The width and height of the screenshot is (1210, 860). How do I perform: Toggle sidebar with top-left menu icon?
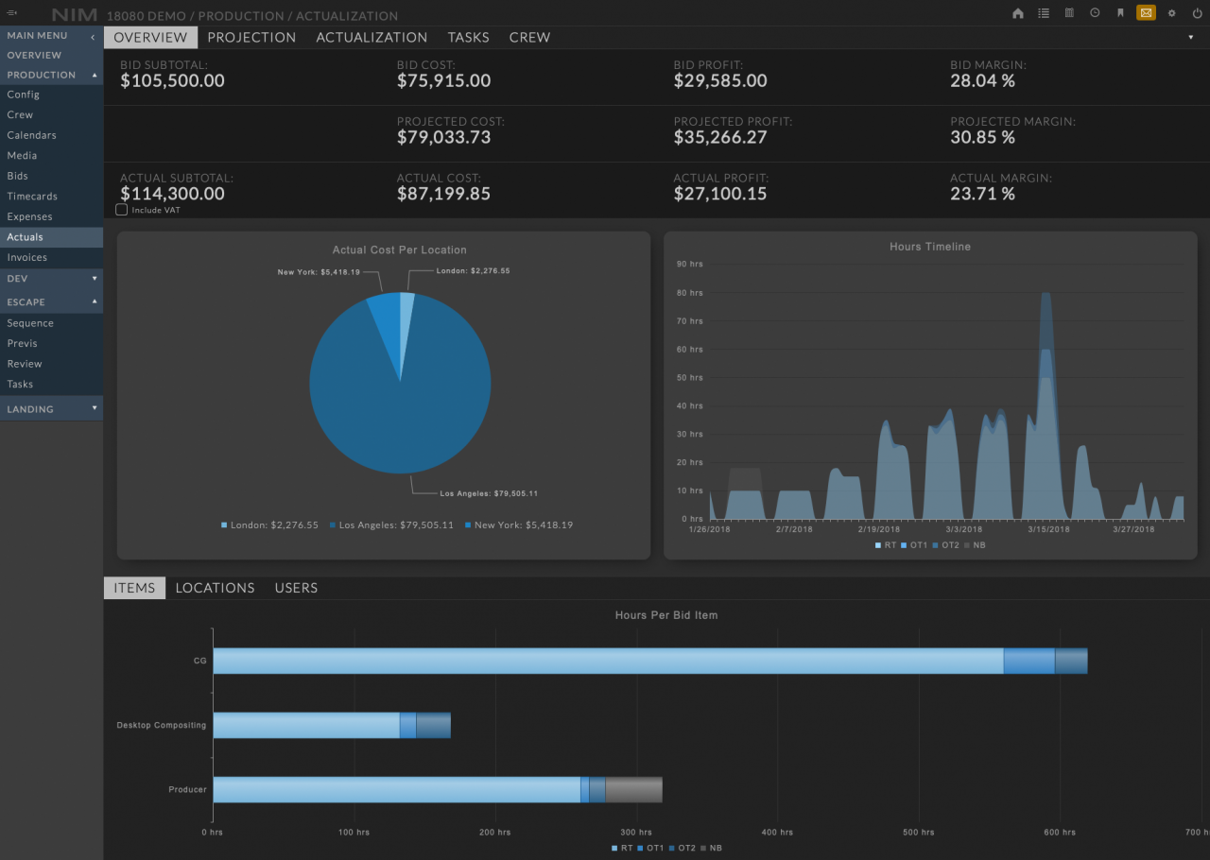11,12
